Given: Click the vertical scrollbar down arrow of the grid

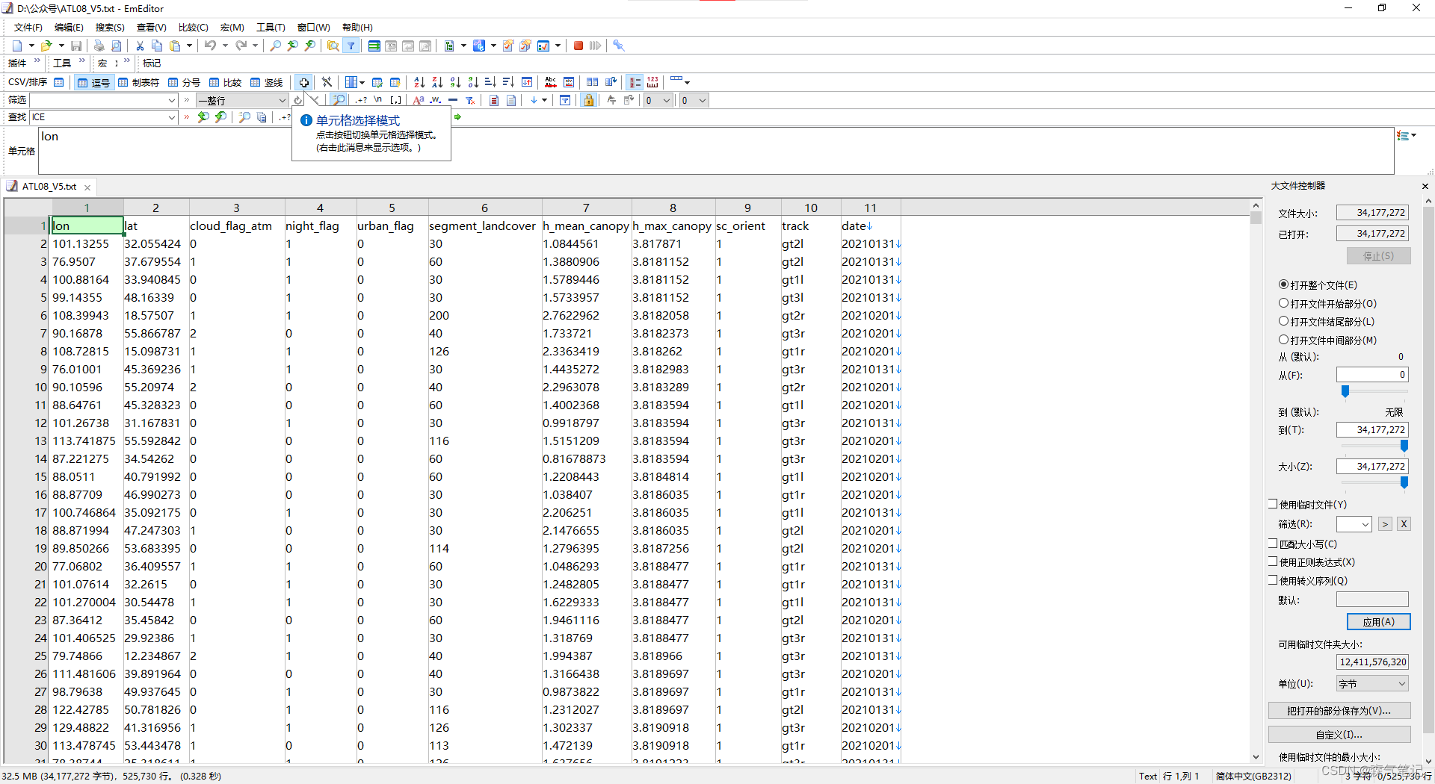Looking at the screenshot, I should click(1256, 757).
